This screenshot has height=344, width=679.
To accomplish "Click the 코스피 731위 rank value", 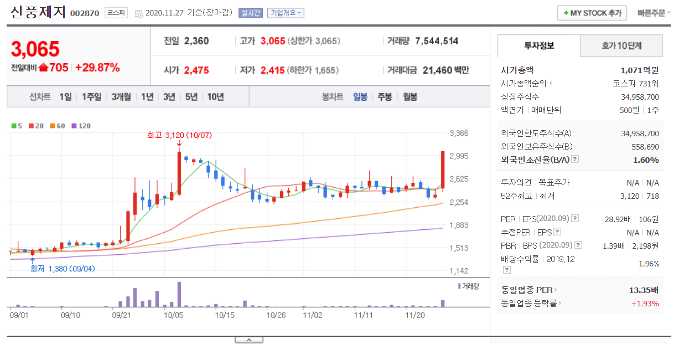I will point(636,84).
